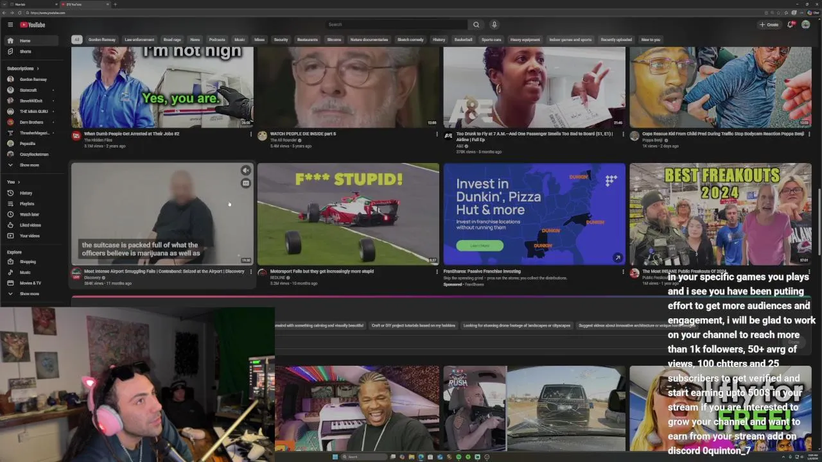Select the Gordon Ramsay filter chip
The width and height of the screenshot is (822, 462).
point(102,40)
